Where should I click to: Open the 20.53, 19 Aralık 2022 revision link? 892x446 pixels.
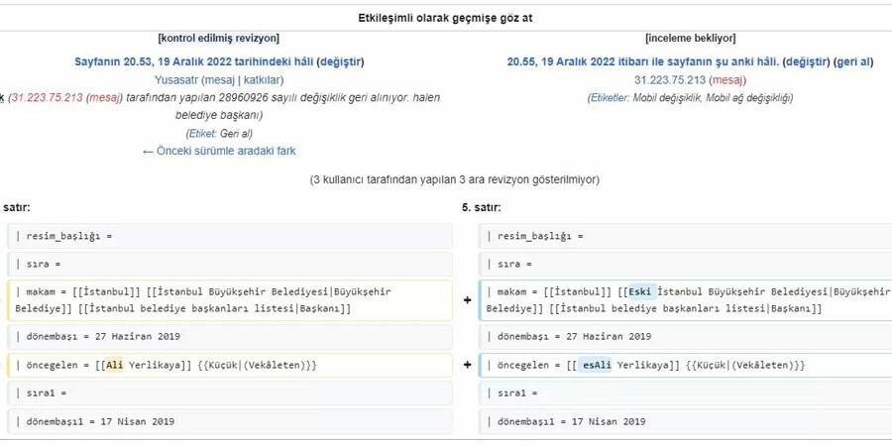pyautogui.click(x=193, y=61)
